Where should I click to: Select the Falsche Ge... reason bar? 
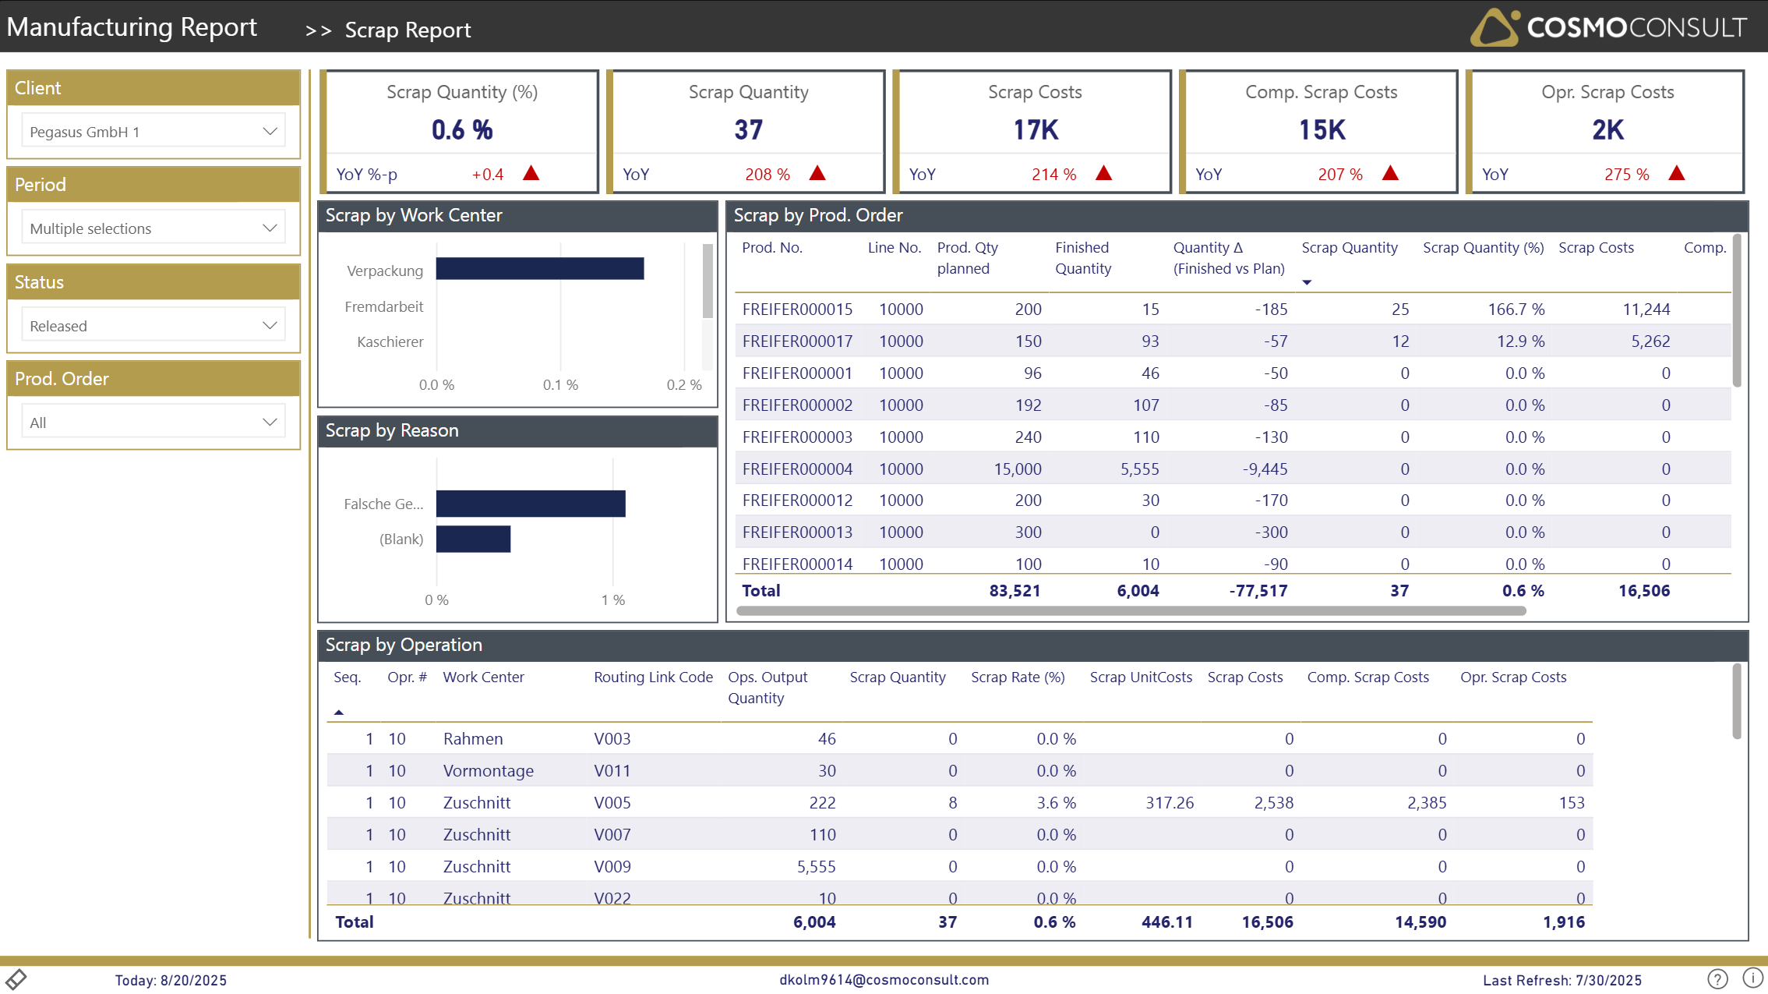[x=530, y=504]
